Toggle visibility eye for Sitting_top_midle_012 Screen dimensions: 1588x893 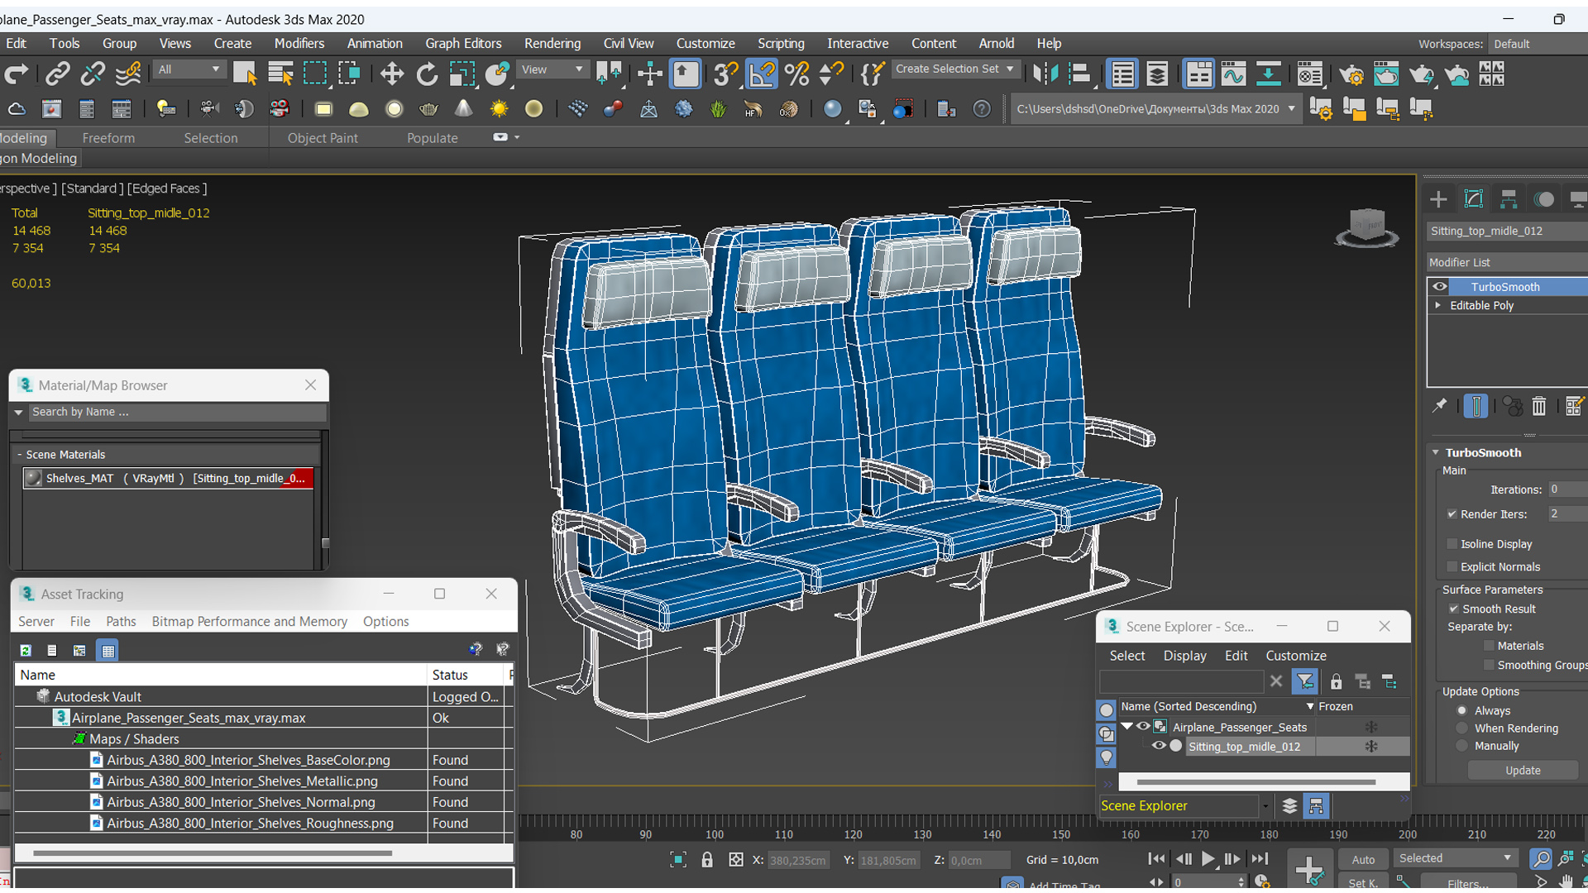[x=1159, y=746]
